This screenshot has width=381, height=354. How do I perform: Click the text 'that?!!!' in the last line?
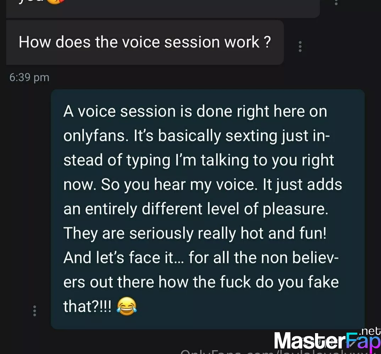(88, 306)
